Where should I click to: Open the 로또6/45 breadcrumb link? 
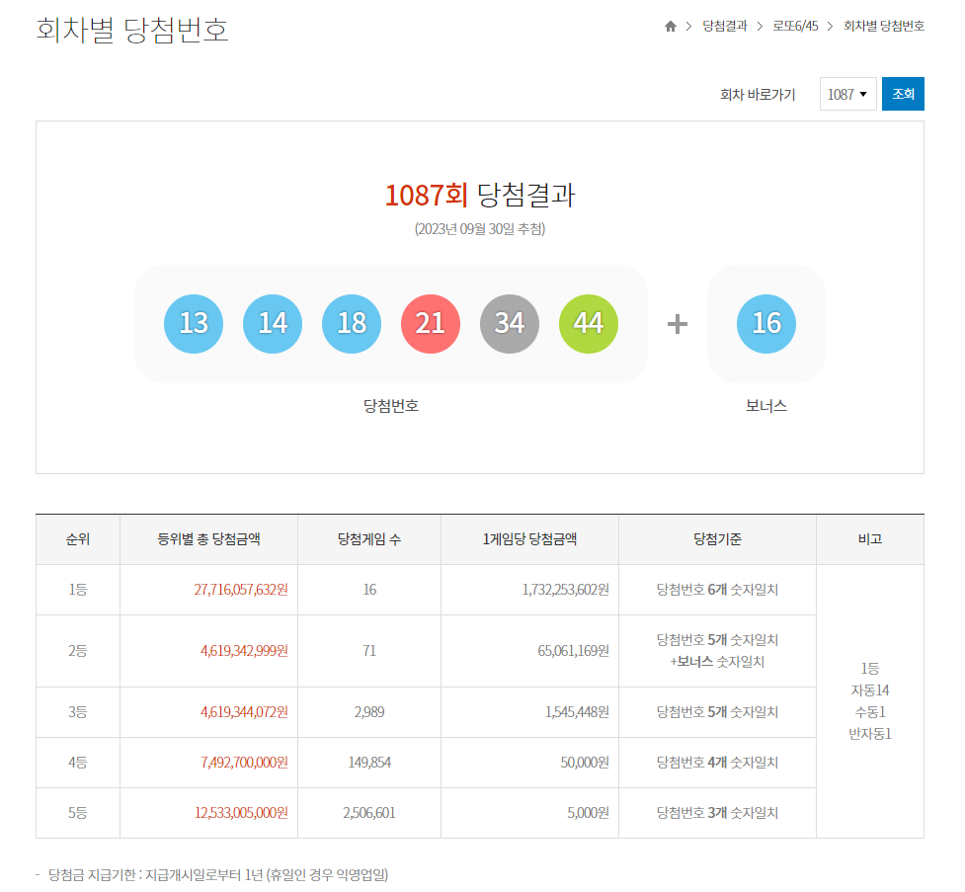(795, 26)
